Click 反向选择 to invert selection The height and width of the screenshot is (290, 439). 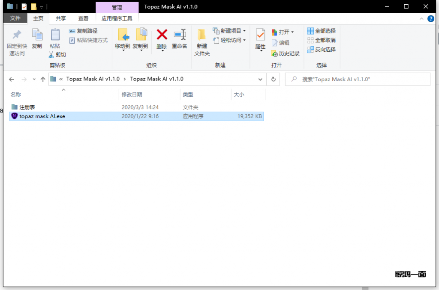[322, 50]
